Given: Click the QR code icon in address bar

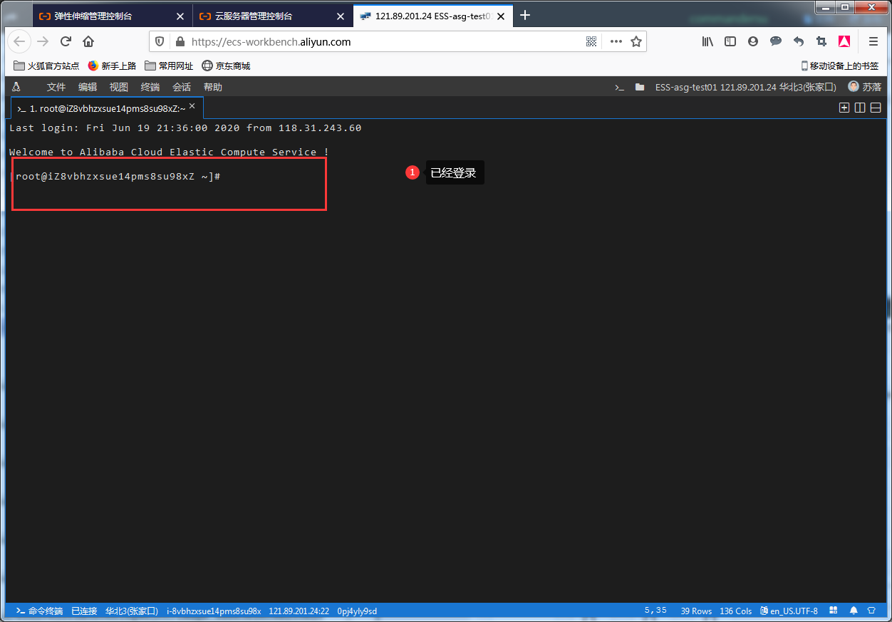Looking at the screenshot, I should pos(591,41).
